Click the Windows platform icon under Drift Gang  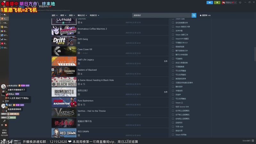tap(79, 43)
